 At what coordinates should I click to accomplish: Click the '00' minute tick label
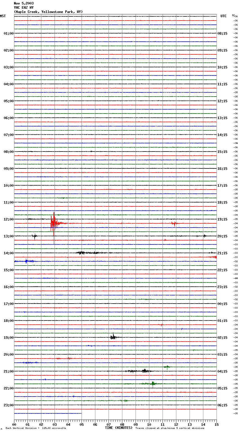(14, 424)
